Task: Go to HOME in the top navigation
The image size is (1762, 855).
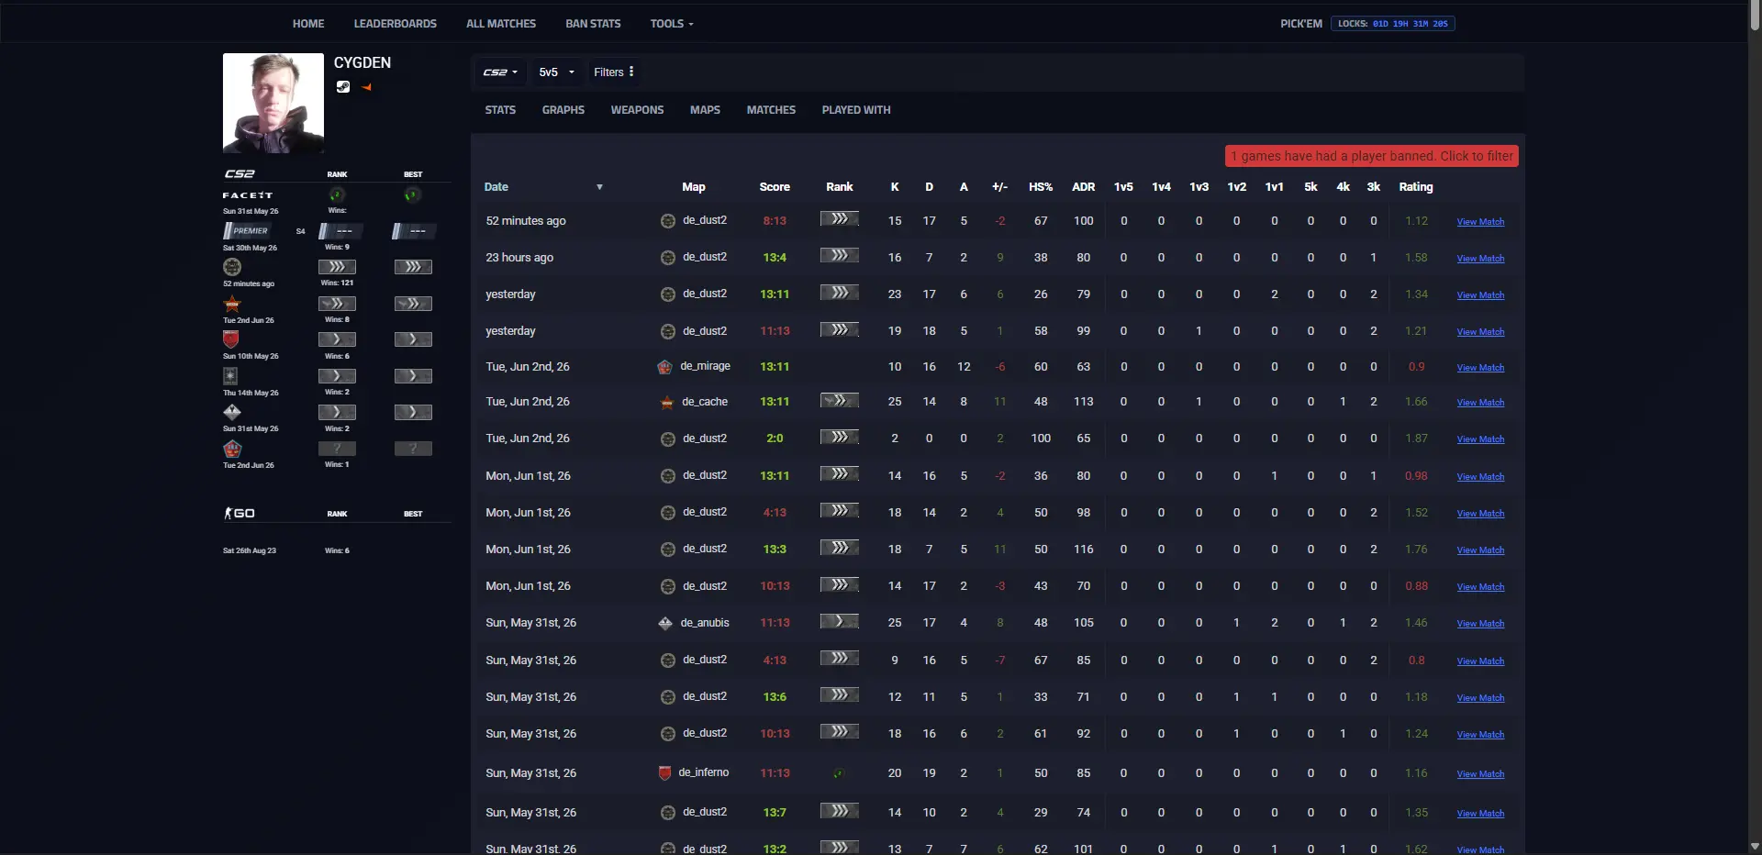Action: click(x=308, y=24)
